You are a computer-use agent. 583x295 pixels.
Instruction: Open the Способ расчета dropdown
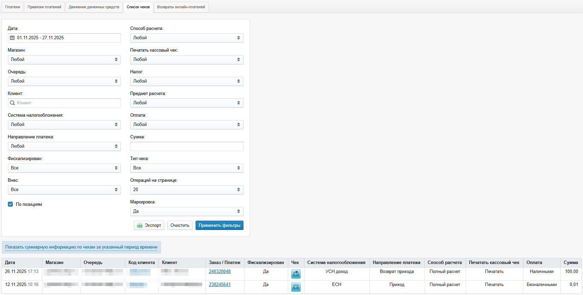[x=186, y=38]
